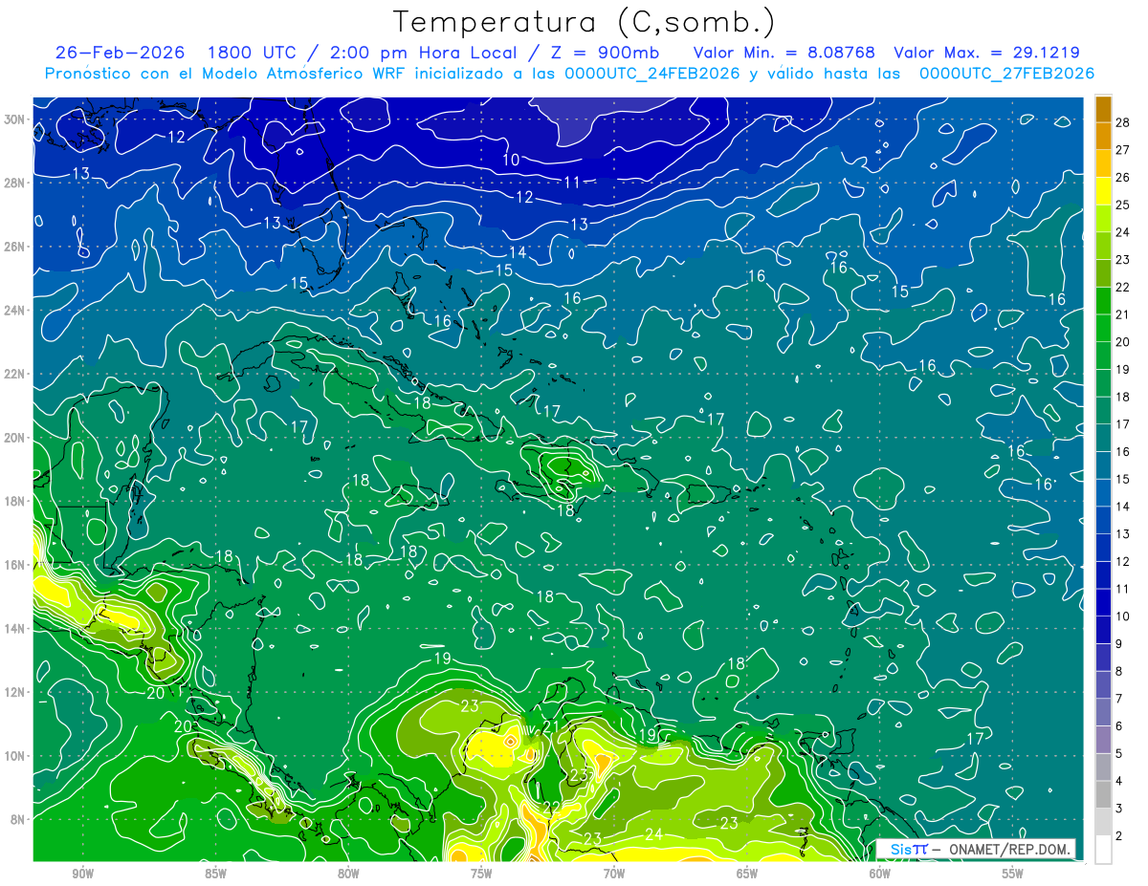
Task: Click the title "Temperatura (C,somb.)"
Action: pyautogui.click(x=585, y=22)
